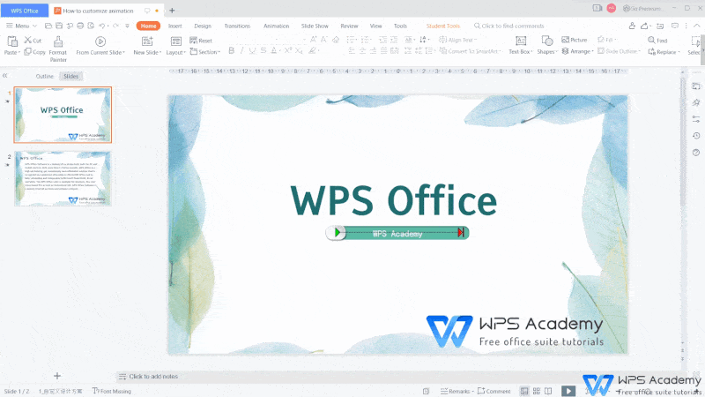Open the file folder icon in quick toolbar

pyautogui.click(x=48, y=26)
